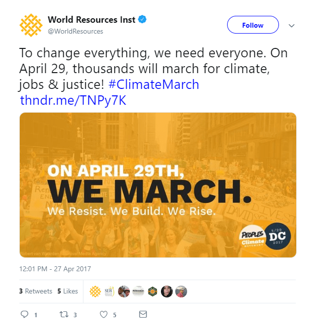Open the @WorldResources handle
The height and width of the screenshot is (333, 314).
click(x=76, y=31)
